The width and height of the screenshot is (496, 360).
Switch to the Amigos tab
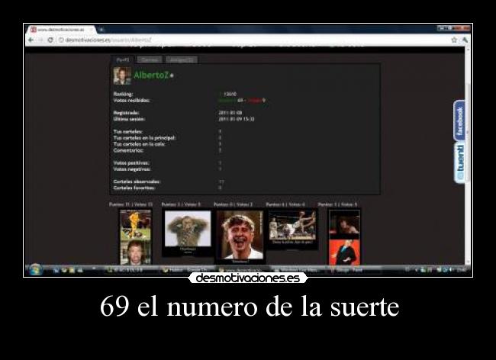[182, 59]
